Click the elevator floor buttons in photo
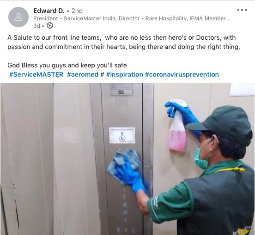255x235 pixels. coord(126,211)
